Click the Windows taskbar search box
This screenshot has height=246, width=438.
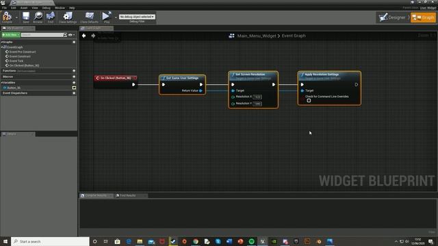(x=50, y=241)
